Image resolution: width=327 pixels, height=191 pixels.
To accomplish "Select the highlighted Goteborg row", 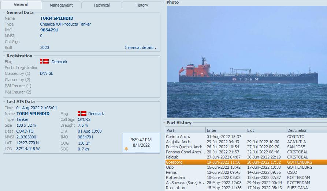I will pos(246,162).
